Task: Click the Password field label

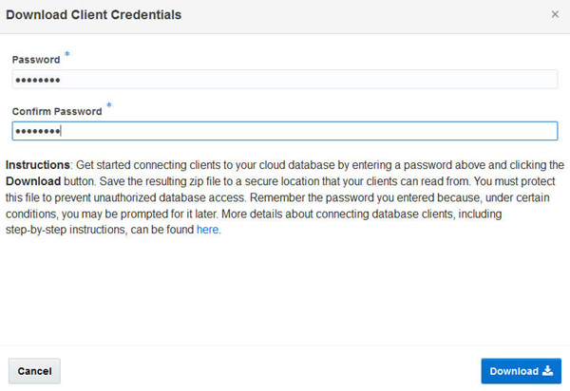Action: [x=36, y=60]
